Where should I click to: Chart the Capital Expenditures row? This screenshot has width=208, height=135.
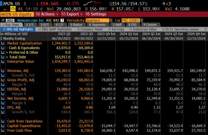coord(3,126)
